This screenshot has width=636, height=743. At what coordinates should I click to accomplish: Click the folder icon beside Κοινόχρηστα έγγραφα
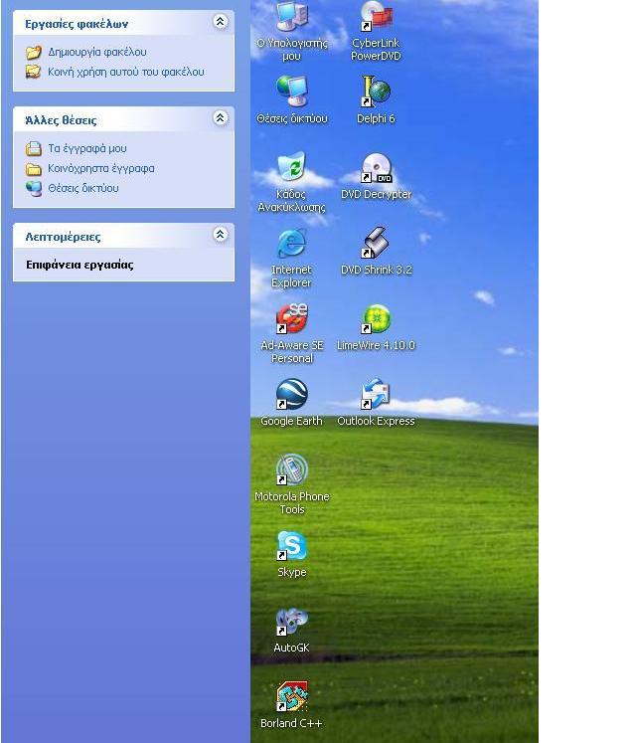34,169
